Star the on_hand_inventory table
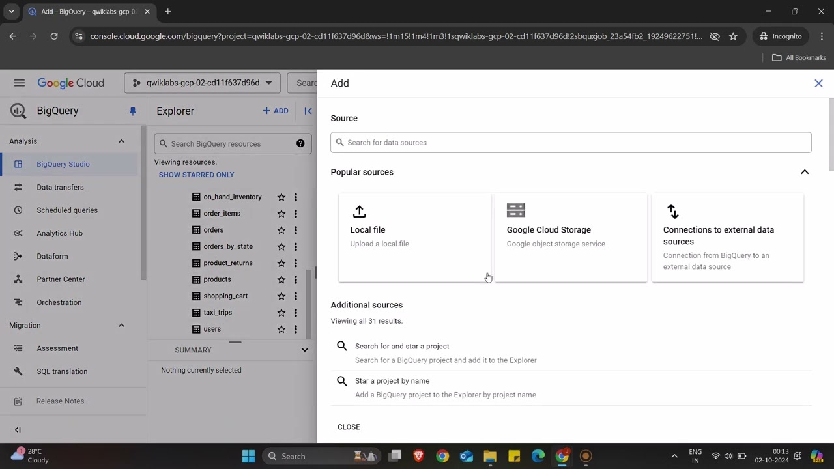834x469 pixels. (x=281, y=197)
